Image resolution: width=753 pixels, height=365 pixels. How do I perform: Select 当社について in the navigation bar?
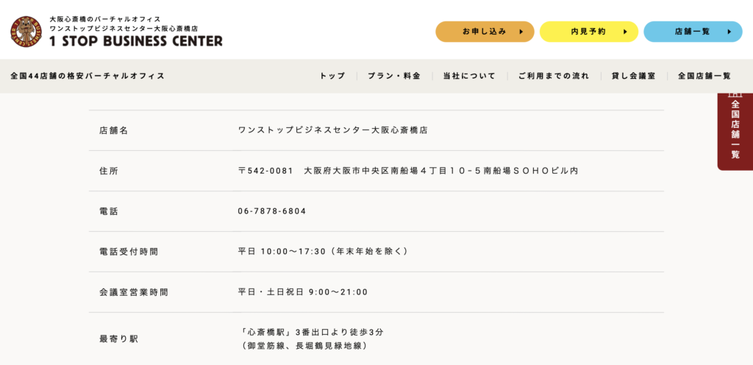(469, 76)
